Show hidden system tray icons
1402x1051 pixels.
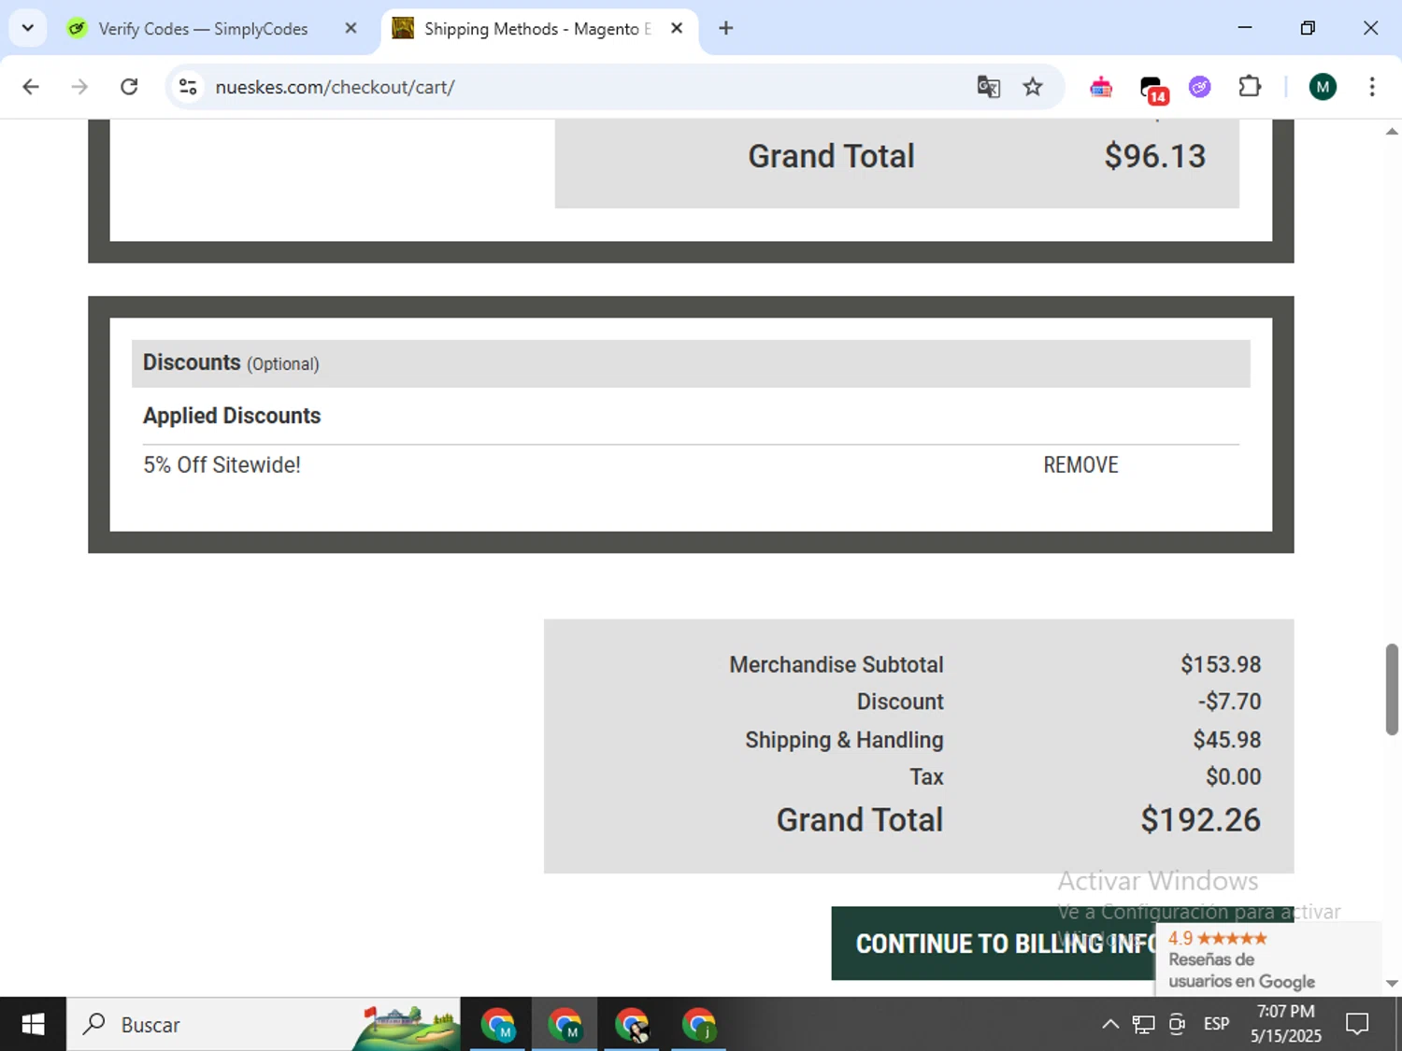[x=1110, y=1025]
